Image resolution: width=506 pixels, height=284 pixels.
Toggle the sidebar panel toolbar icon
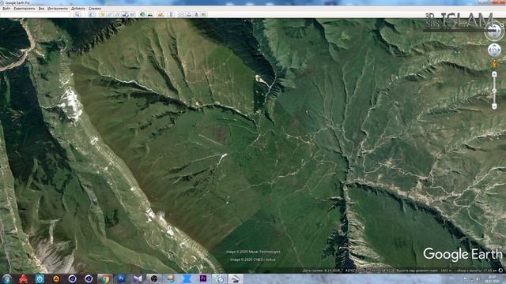click(92, 14)
